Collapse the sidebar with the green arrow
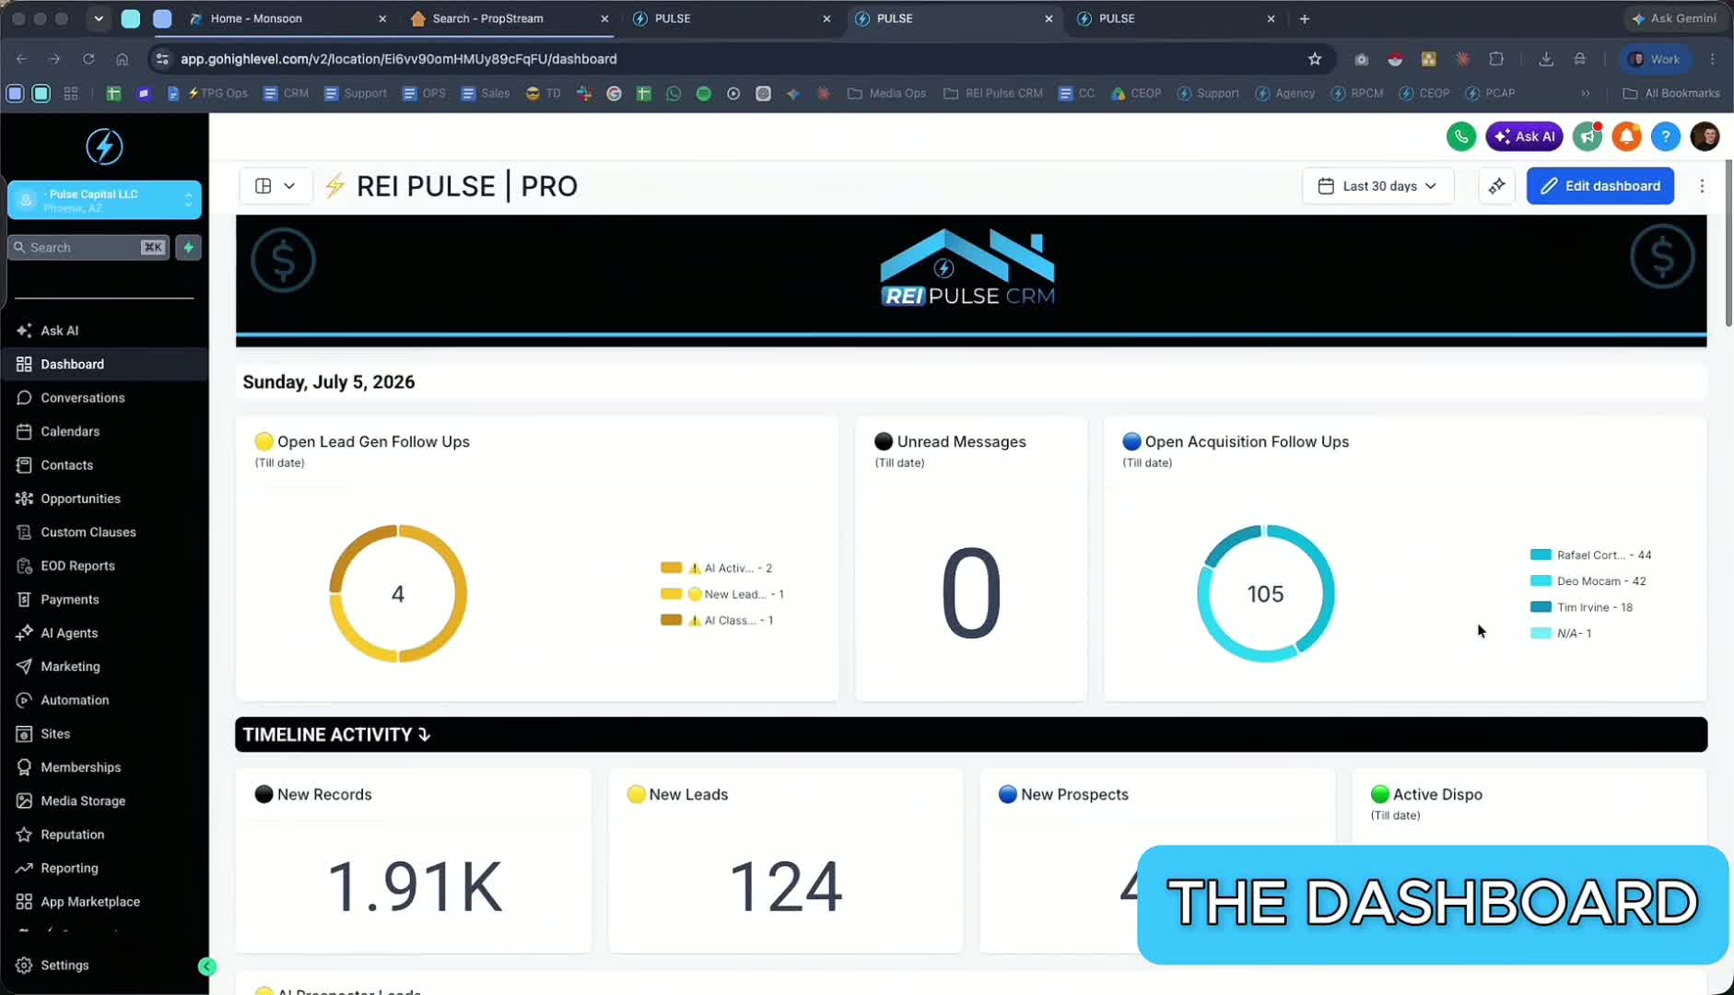The height and width of the screenshot is (995, 1734). pos(207,966)
